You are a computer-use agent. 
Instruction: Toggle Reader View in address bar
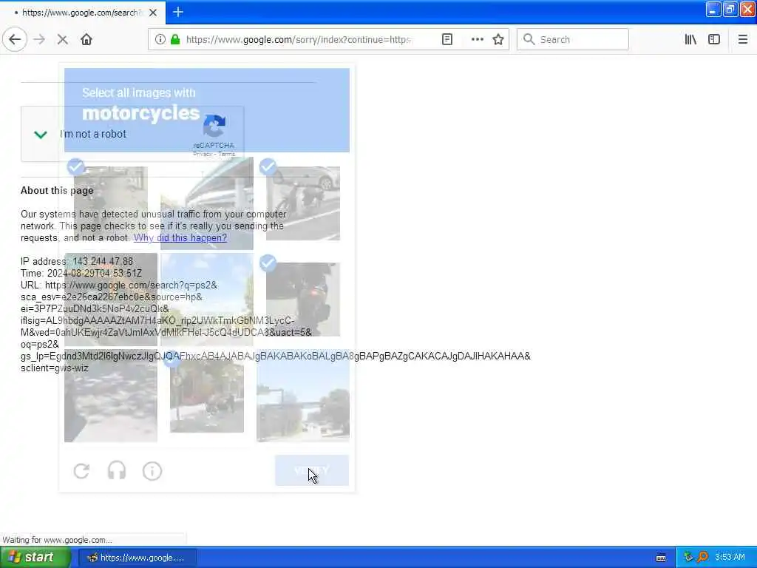pyautogui.click(x=447, y=40)
